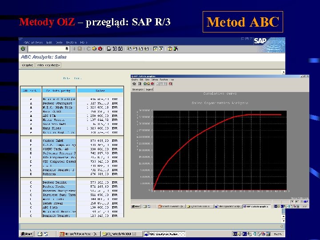Click the Legend button
The image size is (320, 240).
click(x=149, y=89)
